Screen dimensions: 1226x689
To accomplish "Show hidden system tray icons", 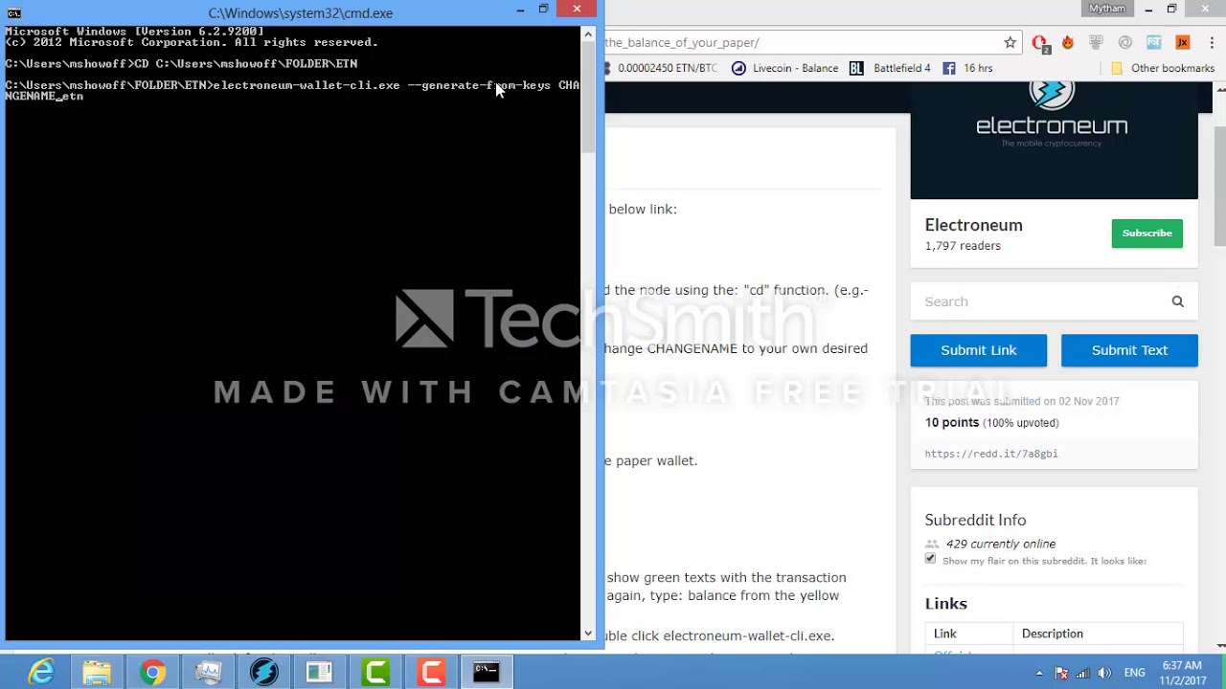I will click(x=1040, y=673).
